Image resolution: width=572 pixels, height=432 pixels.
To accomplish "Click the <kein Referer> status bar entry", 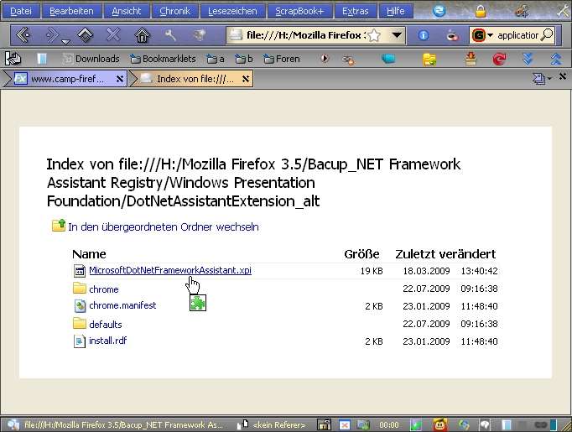I will point(278,425).
